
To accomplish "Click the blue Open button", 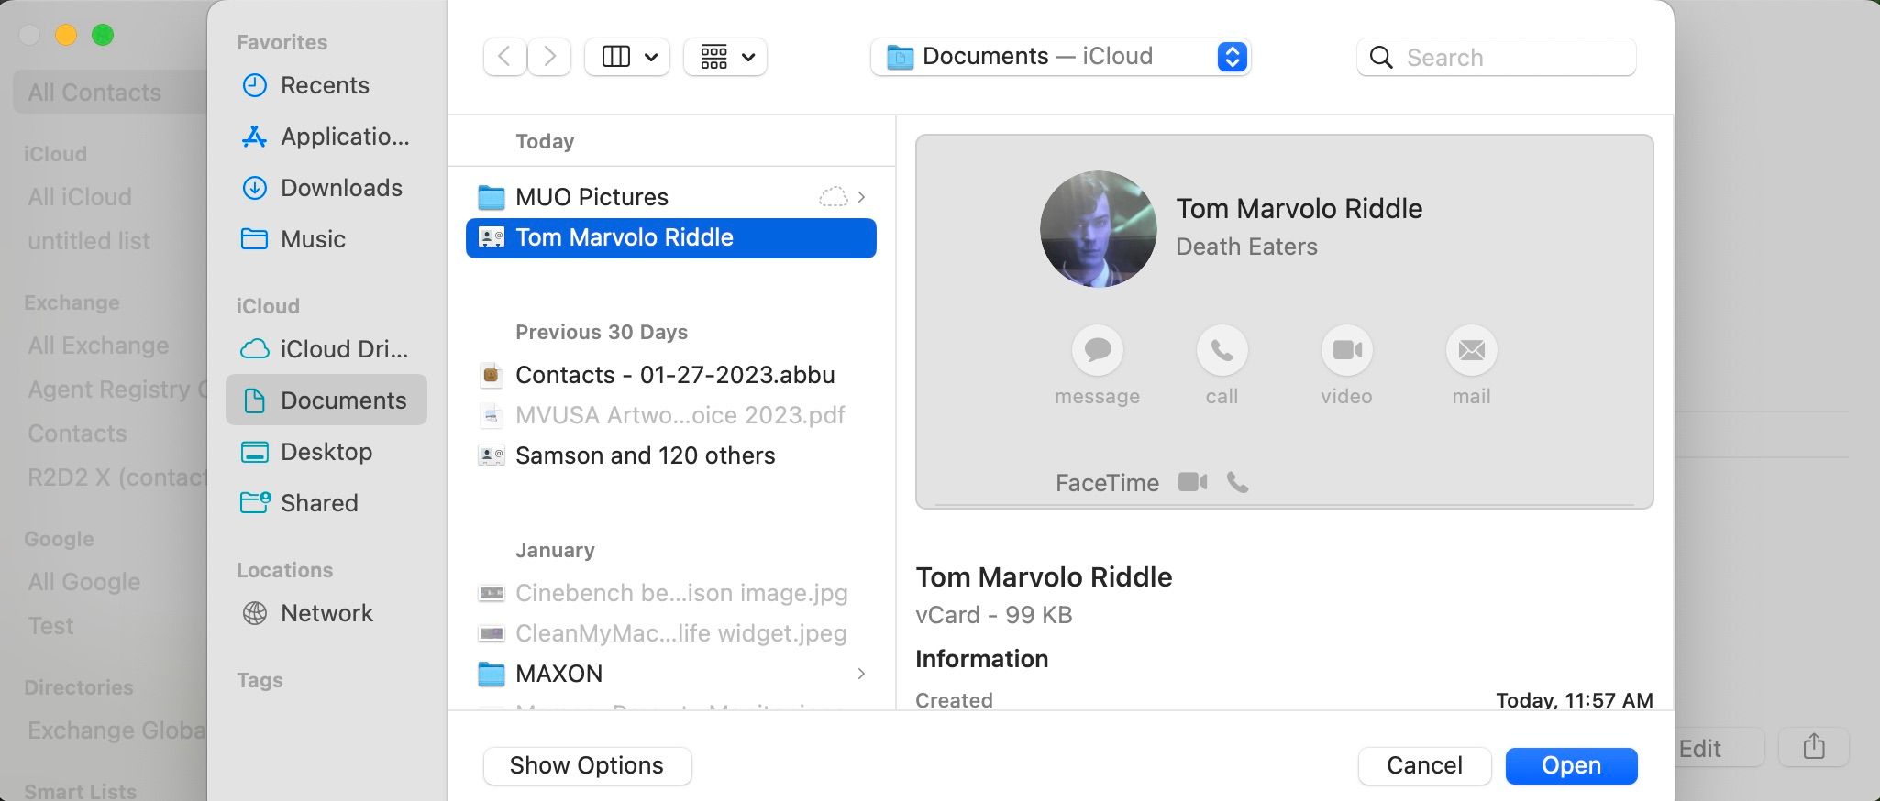I will (x=1570, y=765).
